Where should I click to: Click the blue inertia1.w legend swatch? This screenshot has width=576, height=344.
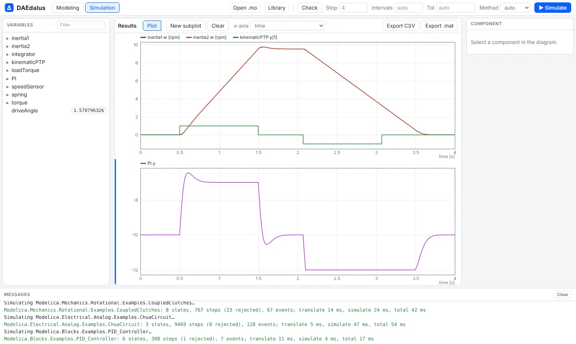pos(143,37)
